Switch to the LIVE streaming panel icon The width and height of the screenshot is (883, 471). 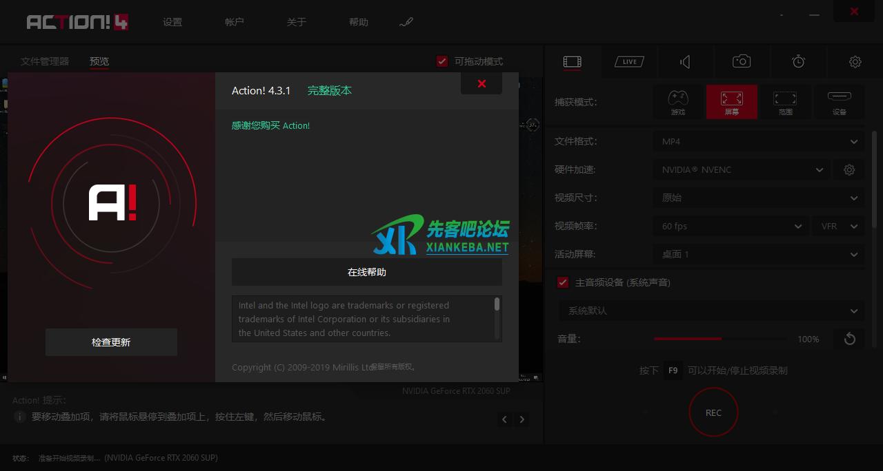628,61
